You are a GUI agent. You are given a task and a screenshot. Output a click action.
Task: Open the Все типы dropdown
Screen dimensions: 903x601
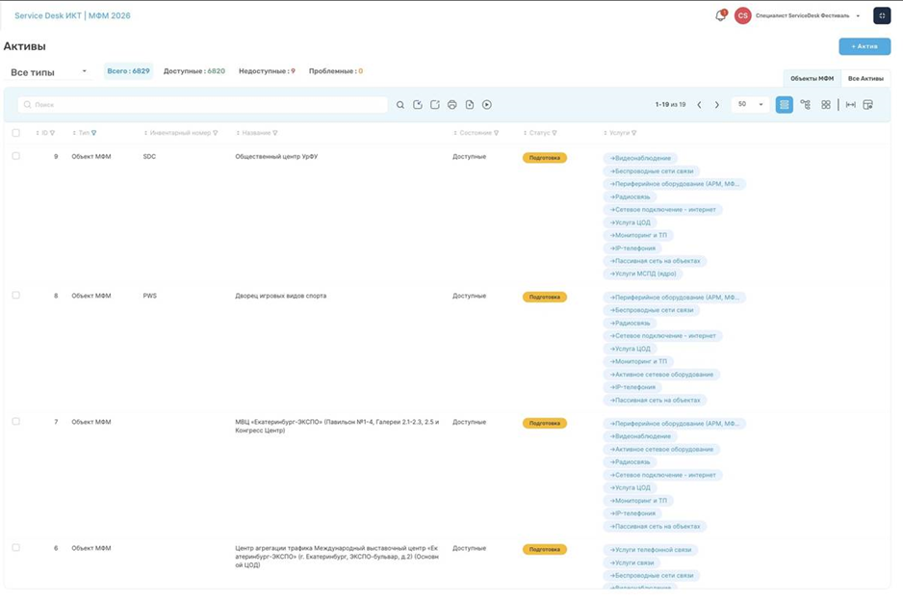[x=48, y=72]
